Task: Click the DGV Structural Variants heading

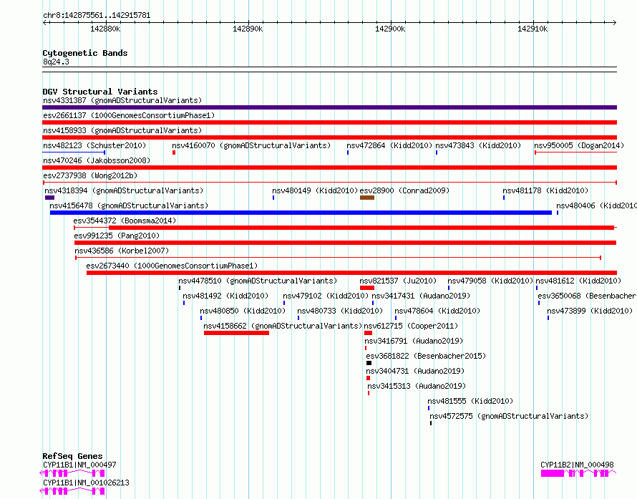Action: 100,92
